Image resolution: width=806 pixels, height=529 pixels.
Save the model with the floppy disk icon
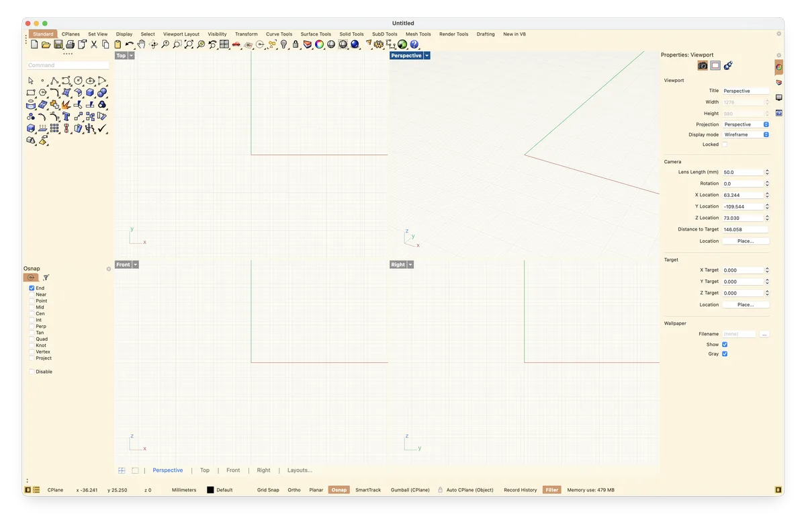pyautogui.click(x=58, y=44)
